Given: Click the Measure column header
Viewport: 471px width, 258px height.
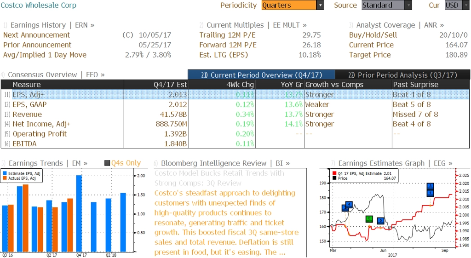Looking at the screenshot, I should [x=68, y=85].
